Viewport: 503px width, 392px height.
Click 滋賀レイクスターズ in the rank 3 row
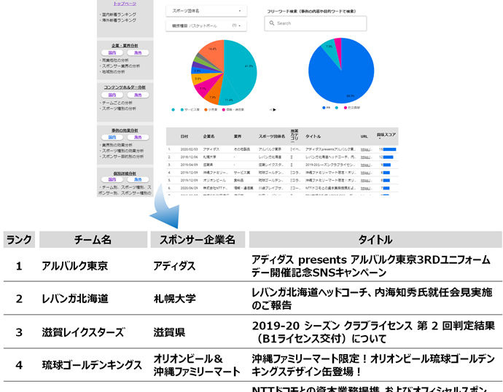click(x=83, y=332)
